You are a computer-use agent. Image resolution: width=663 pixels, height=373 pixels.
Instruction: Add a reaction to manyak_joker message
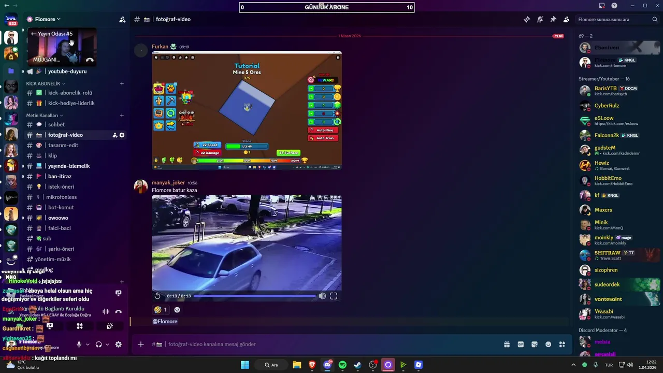pyautogui.click(x=177, y=310)
